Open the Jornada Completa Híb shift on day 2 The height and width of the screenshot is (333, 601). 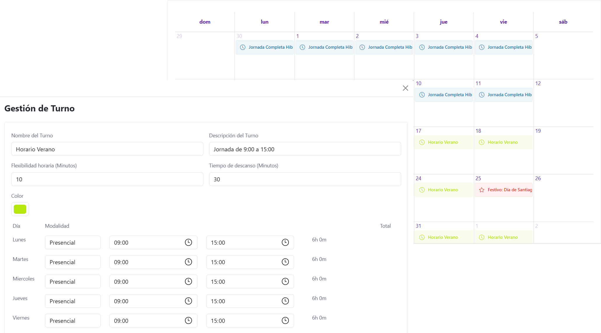[384, 47]
